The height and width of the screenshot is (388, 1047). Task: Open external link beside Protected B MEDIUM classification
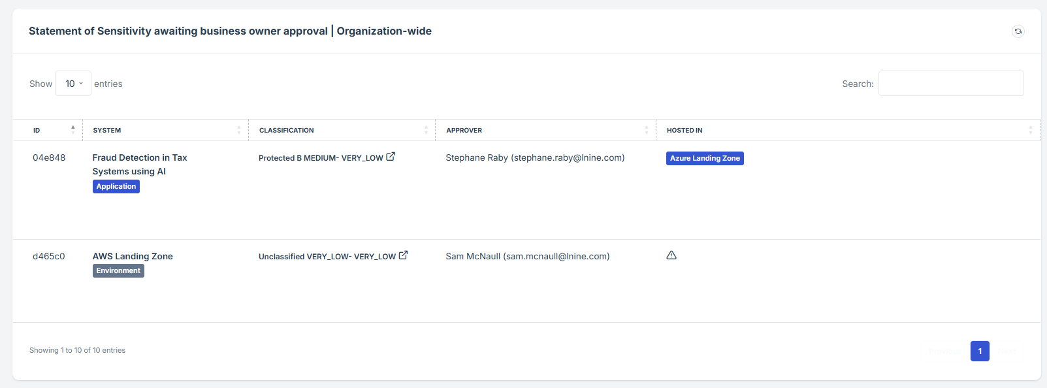coord(391,157)
